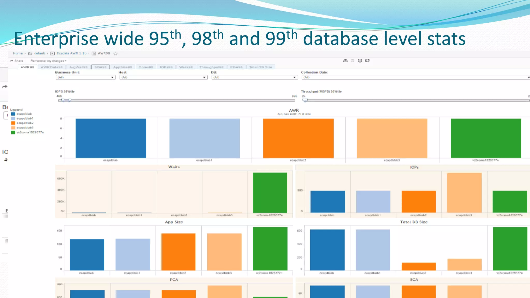Image resolution: width=530 pixels, height=298 pixels.
Task: Open the default project breadcrumb link
Action: pos(40,53)
